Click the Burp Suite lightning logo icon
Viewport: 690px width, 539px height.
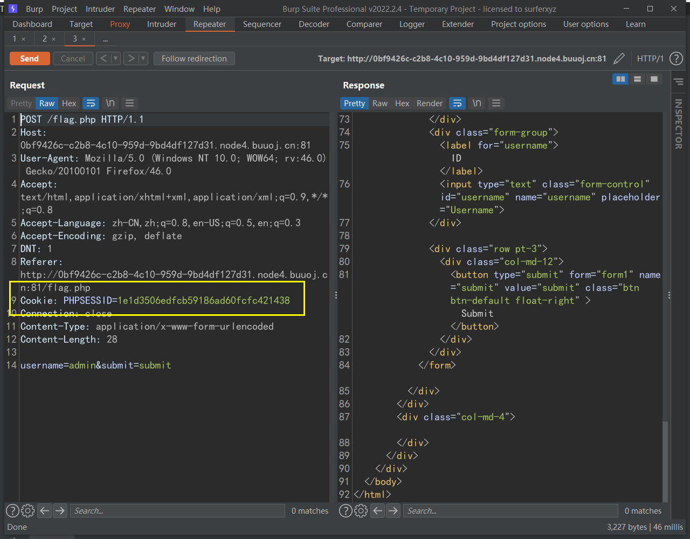click(13, 9)
